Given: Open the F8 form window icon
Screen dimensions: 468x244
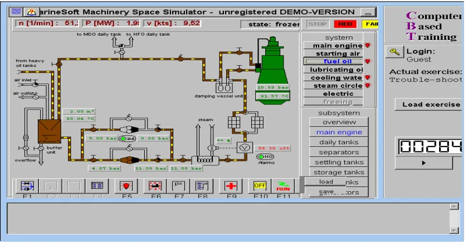Looking at the screenshot, I should pos(202,186).
